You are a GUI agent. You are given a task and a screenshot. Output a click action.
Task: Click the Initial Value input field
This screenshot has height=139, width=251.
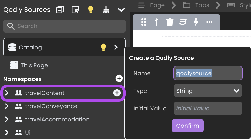[x=208, y=108]
